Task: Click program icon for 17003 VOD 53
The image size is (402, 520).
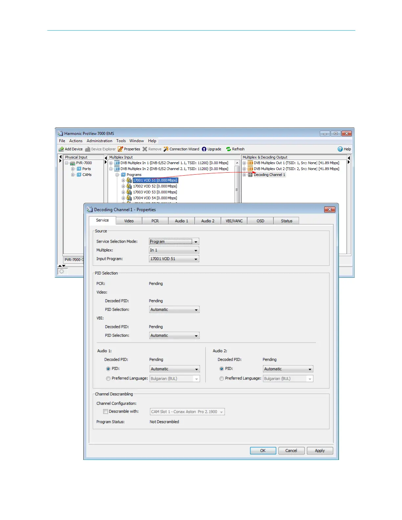Action: coord(129,192)
